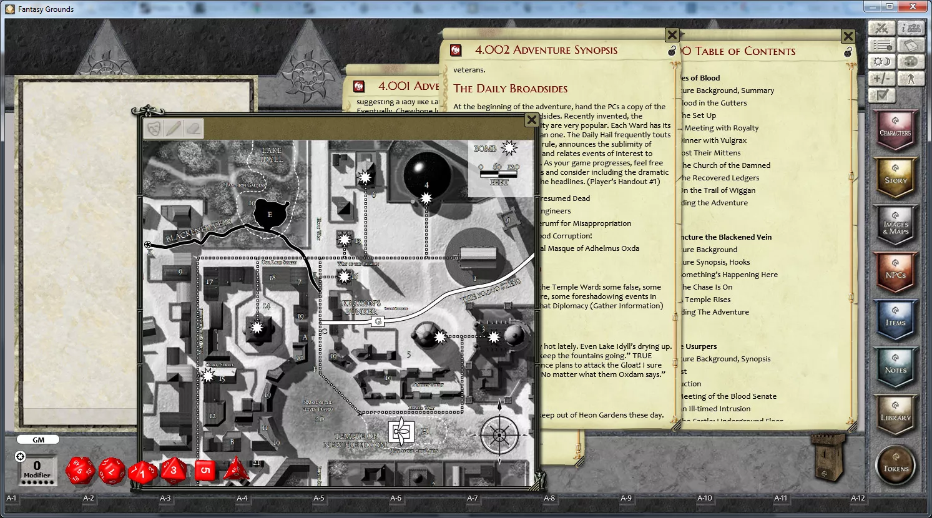932x518 pixels.
Task: Open the Notes sidebar shield
Action: 895,368
